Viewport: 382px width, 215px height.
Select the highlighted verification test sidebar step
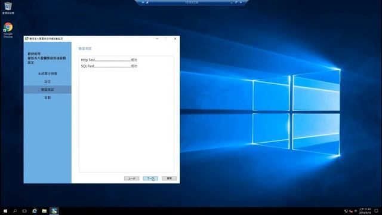point(48,90)
